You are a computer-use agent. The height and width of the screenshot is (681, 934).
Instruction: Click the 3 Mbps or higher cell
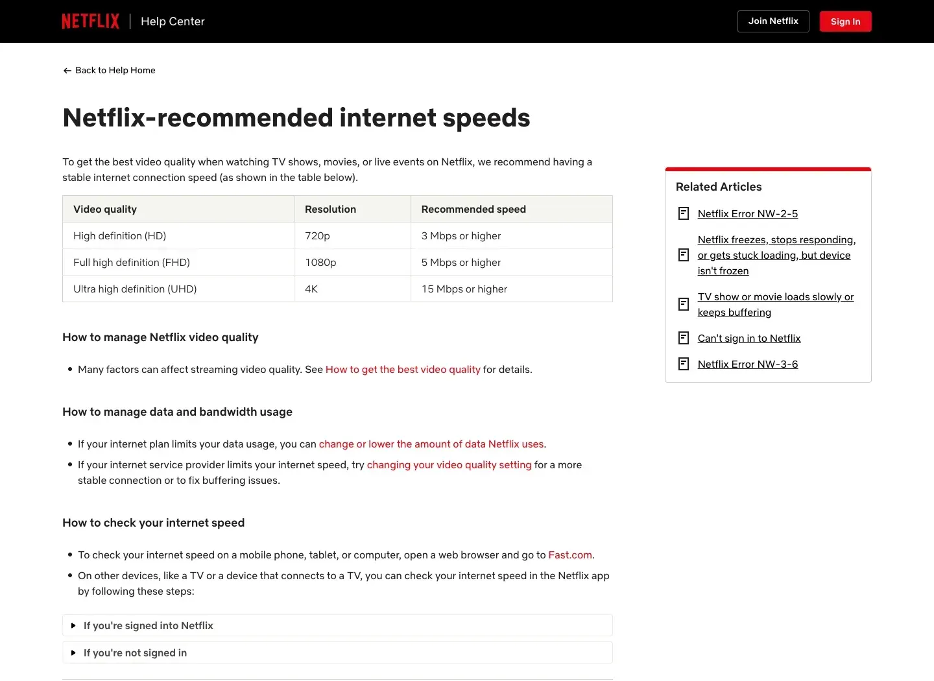point(512,235)
